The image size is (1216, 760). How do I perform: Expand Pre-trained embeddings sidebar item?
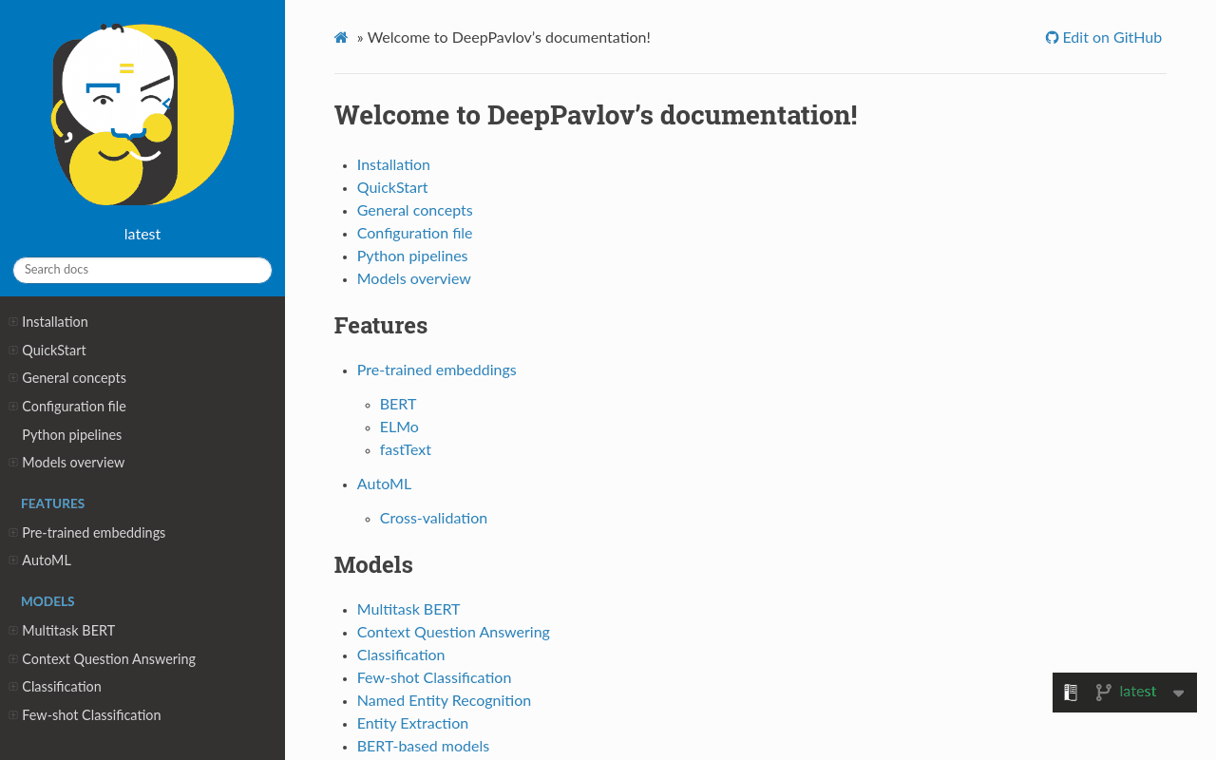pyautogui.click(x=13, y=533)
